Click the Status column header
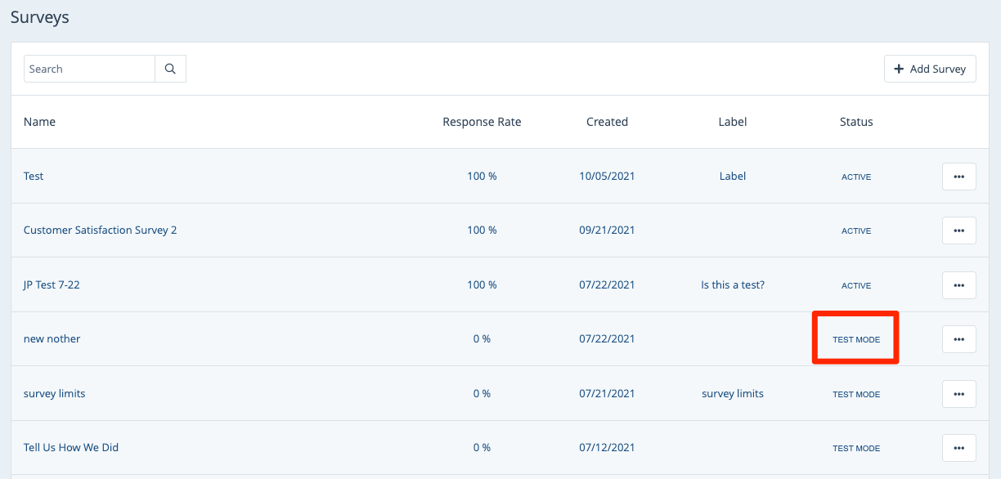The width and height of the screenshot is (1001, 479). coord(856,122)
